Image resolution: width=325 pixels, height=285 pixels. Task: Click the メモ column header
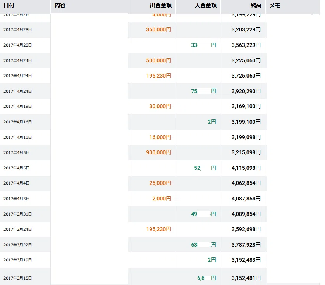click(275, 5)
